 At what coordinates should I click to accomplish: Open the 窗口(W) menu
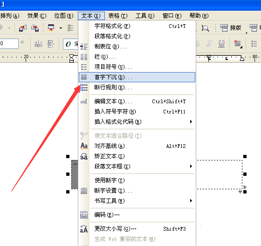172,16
